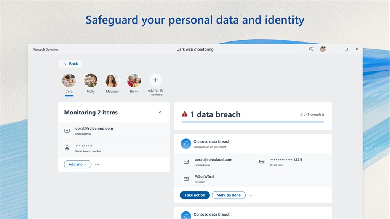Click the plus icon to add family members
The image size is (390, 219).
tap(155, 80)
